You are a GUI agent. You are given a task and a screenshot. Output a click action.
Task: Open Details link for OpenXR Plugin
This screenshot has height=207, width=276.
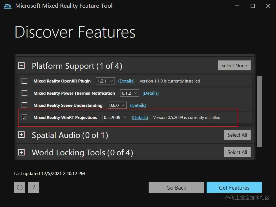point(126,81)
